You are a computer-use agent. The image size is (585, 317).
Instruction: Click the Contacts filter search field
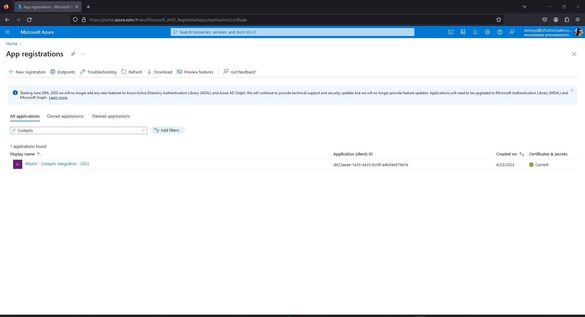click(x=79, y=130)
